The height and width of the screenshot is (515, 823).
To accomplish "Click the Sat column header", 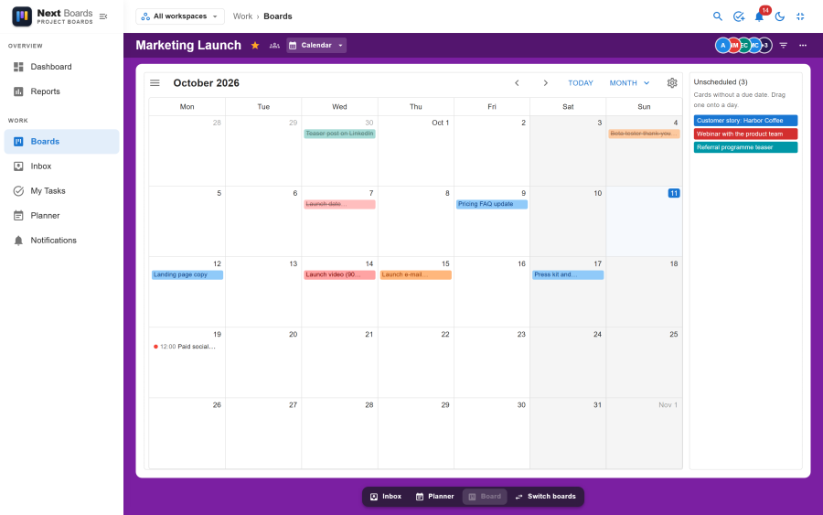I will click(x=568, y=107).
